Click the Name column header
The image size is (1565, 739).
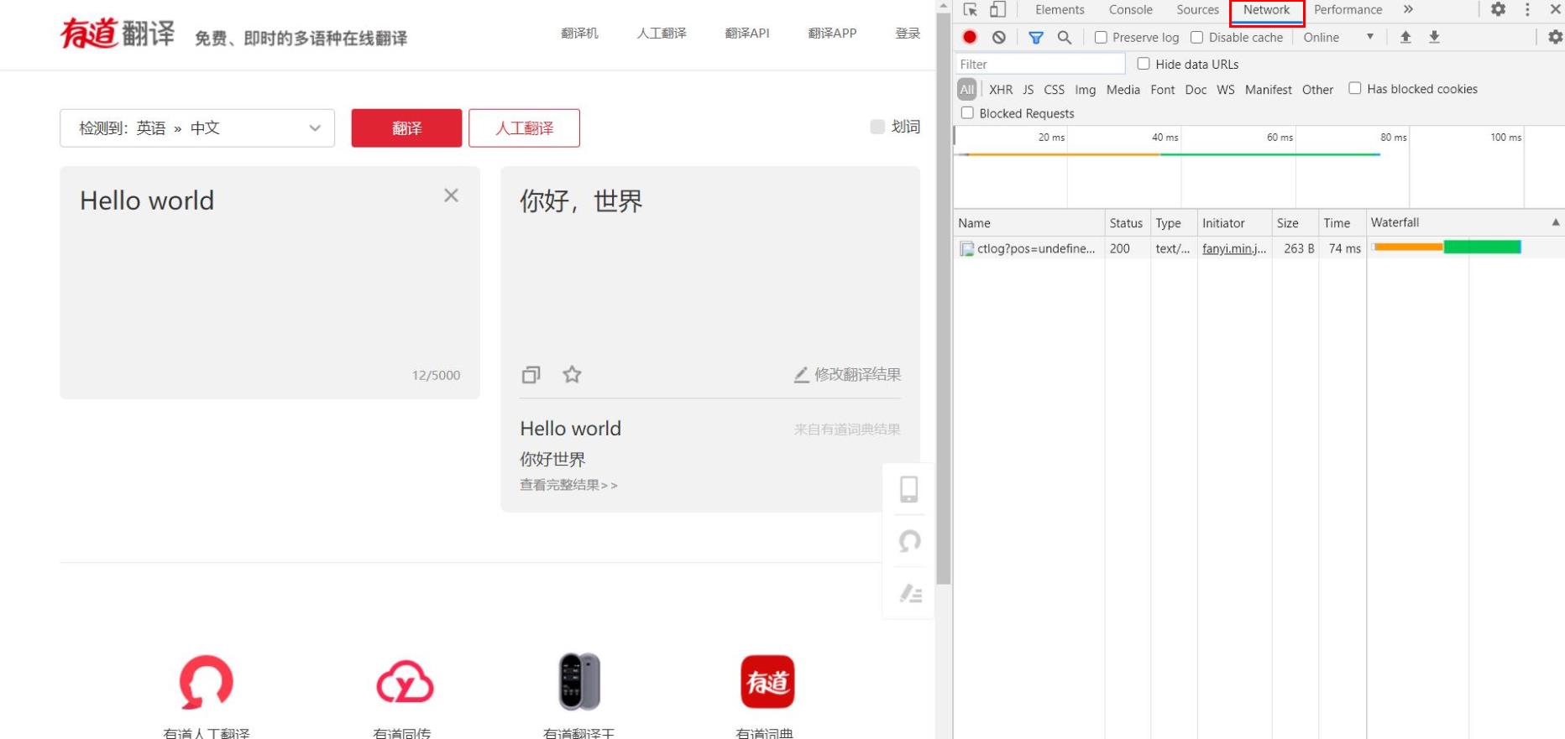pyautogui.click(x=1029, y=223)
